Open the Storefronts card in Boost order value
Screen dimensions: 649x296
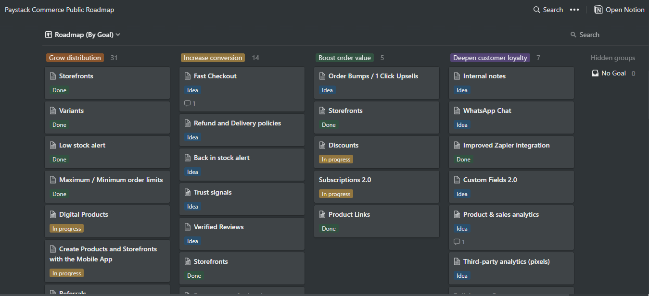[x=377, y=117]
